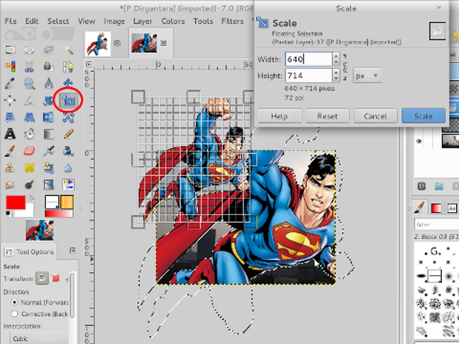
Task: Click the Scale button in dialog
Action: (423, 116)
